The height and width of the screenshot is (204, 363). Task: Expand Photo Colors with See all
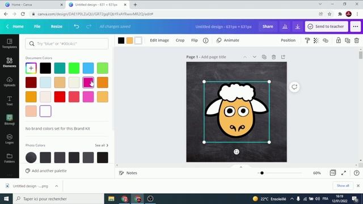[102, 145]
